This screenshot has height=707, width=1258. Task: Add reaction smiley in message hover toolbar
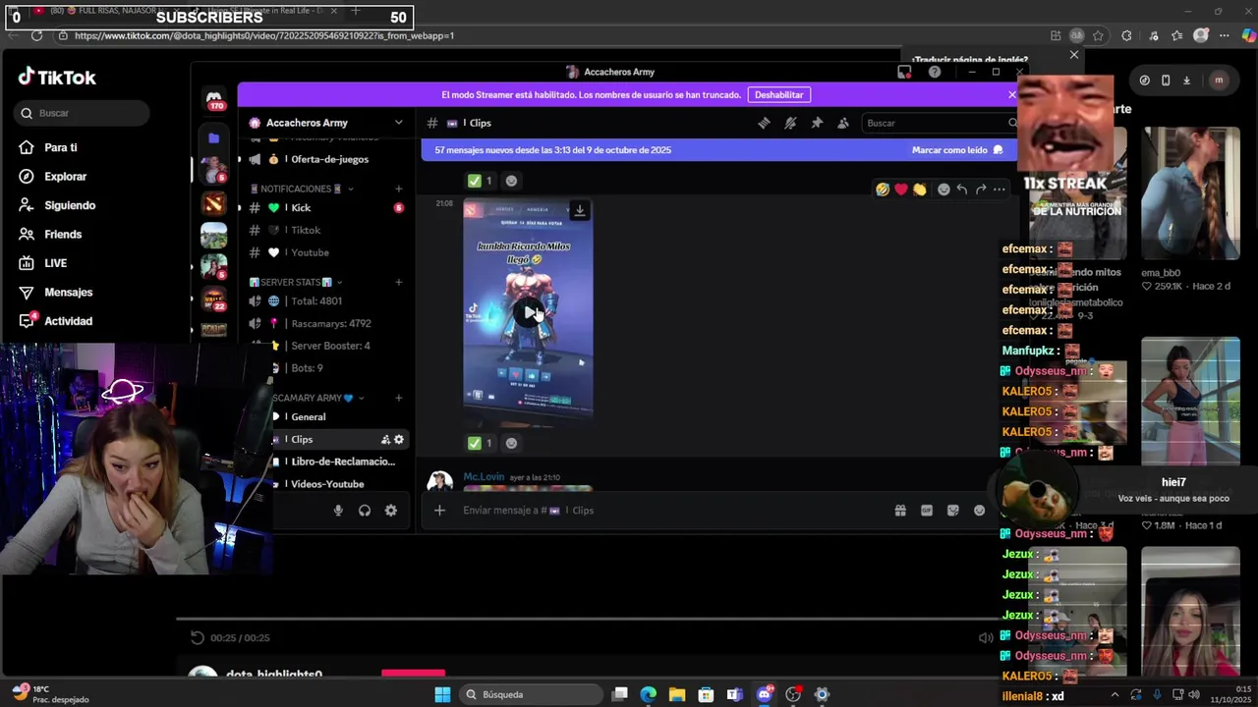(x=943, y=190)
